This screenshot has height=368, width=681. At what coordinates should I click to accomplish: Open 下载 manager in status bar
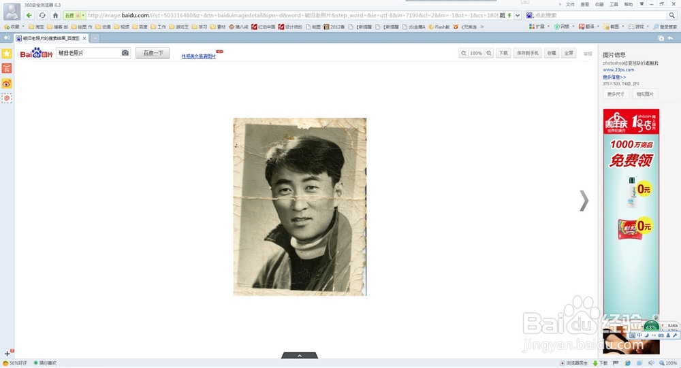pos(600,363)
